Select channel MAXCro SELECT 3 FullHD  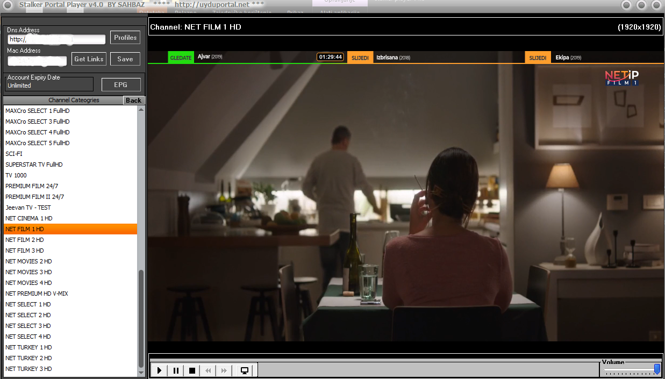(x=70, y=121)
